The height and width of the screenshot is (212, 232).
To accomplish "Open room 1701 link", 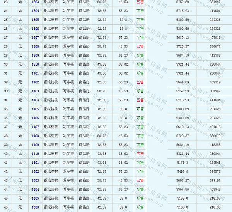I will [35, 73].
